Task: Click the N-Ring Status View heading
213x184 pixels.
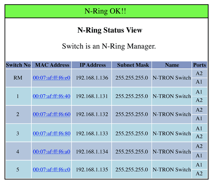Action: [x=110, y=30]
